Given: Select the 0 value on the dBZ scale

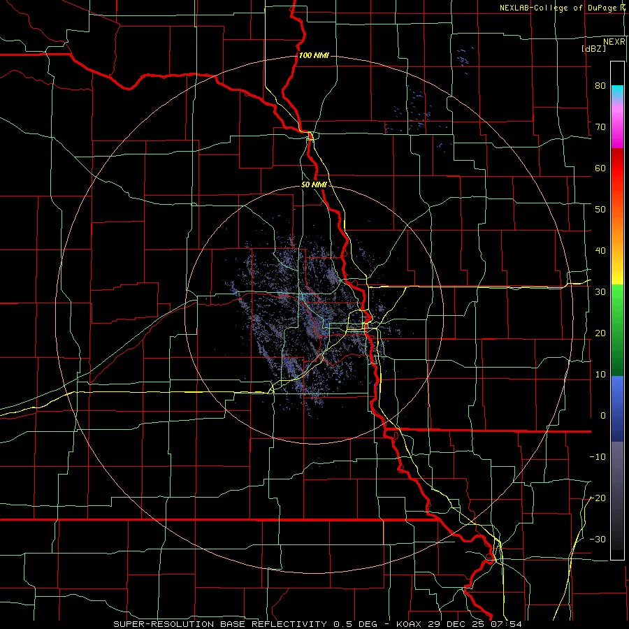Looking at the screenshot, I should pyautogui.click(x=603, y=416).
